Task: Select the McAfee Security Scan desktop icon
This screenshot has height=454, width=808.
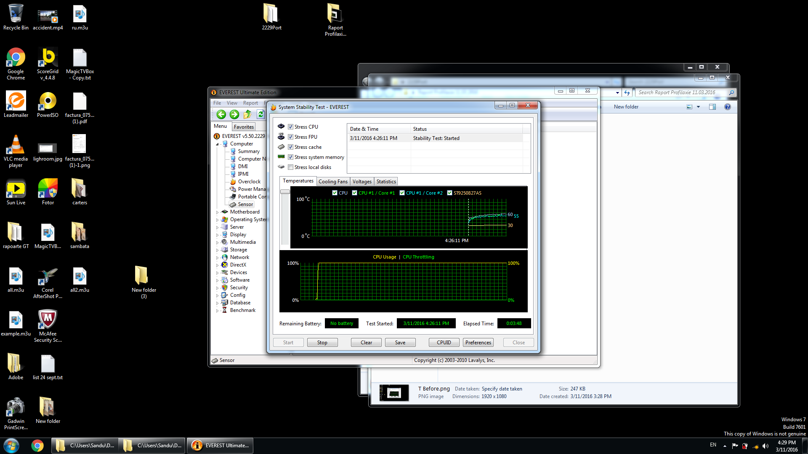Action: (48, 326)
